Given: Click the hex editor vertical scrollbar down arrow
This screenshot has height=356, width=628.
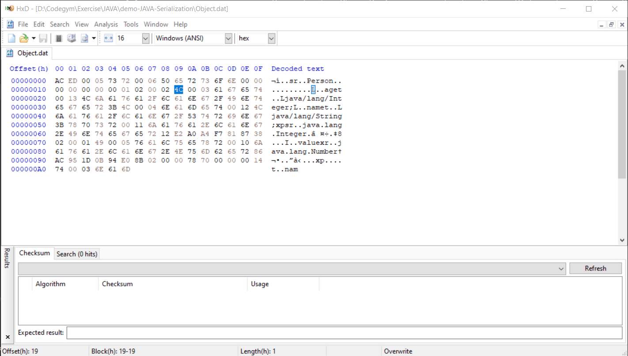Looking at the screenshot, I should pyautogui.click(x=622, y=240).
